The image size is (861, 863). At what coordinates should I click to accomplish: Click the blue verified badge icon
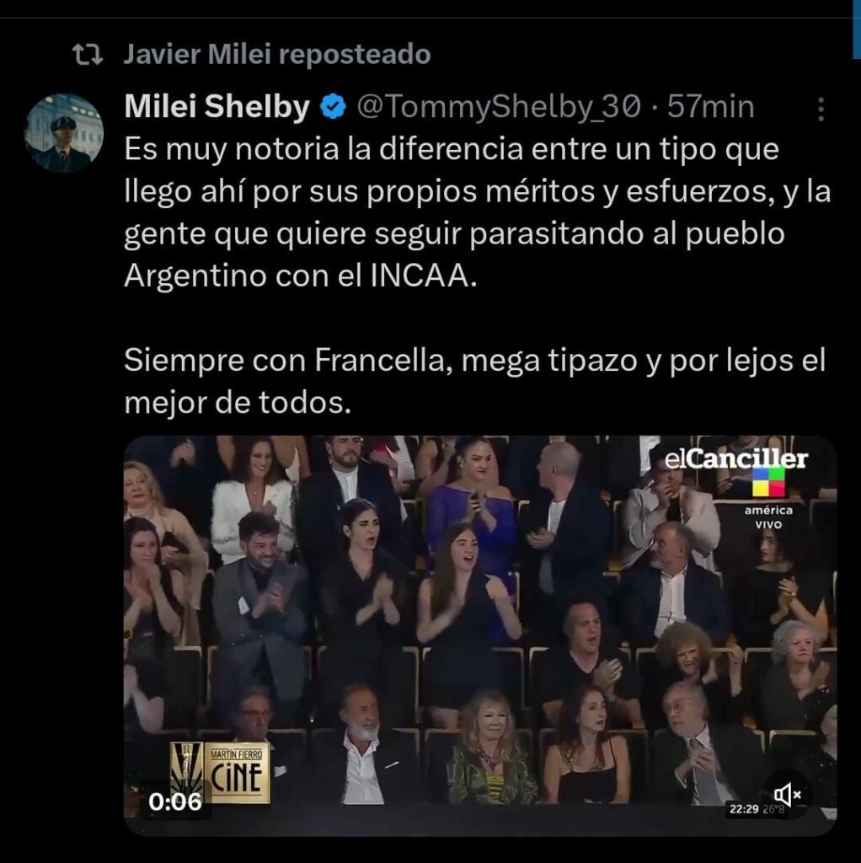coord(333,107)
